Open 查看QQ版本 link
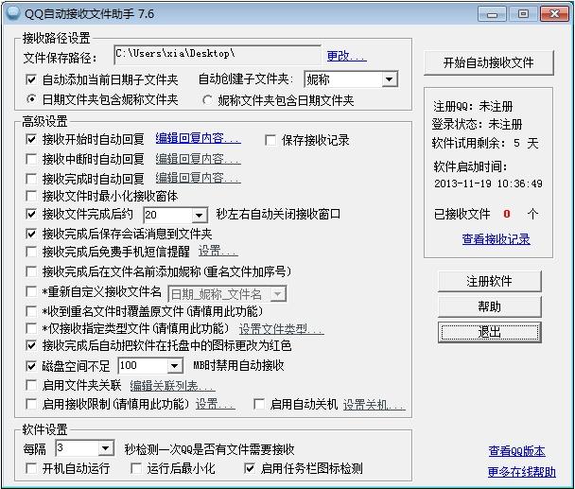The width and height of the screenshot is (575, 489). (x=516, y=451)
